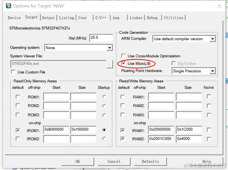Switch to the Listing tab
228x170 pixels.
[66, 18]
